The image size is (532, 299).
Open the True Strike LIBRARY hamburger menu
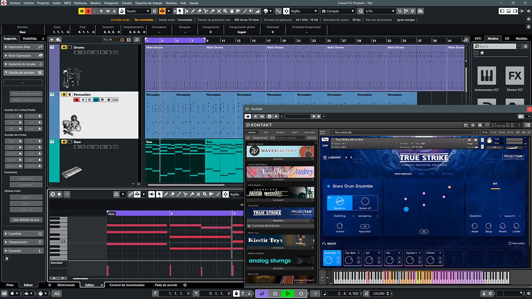(x=325, y=157)
